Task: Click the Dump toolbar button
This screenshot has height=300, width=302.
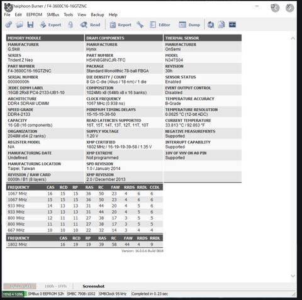Action: [189, 25]
